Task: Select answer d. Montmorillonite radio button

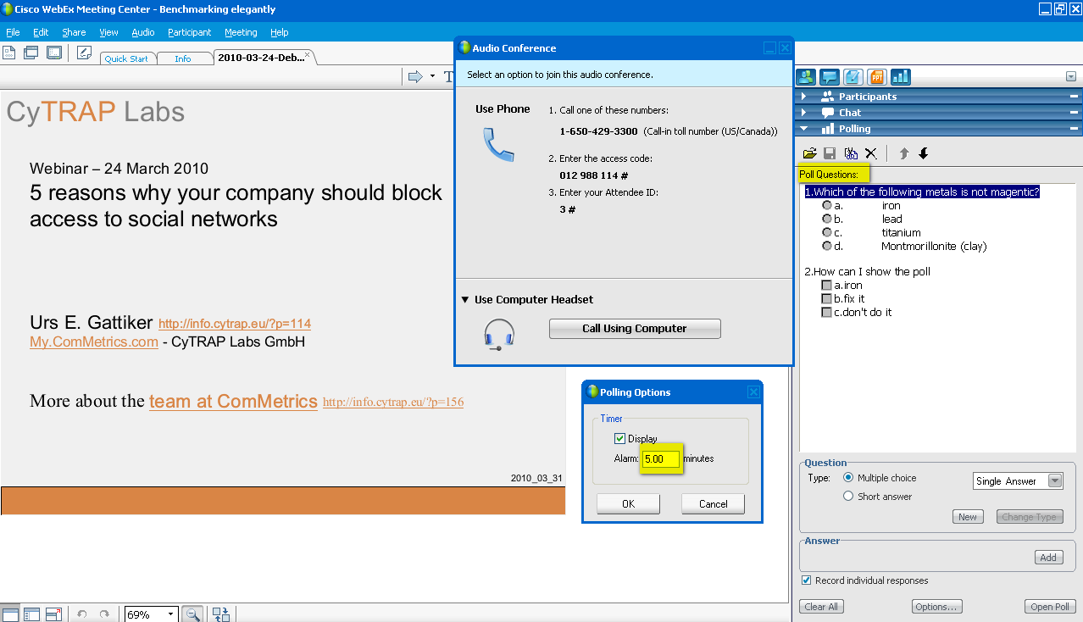Action: [x=827, y=246]
